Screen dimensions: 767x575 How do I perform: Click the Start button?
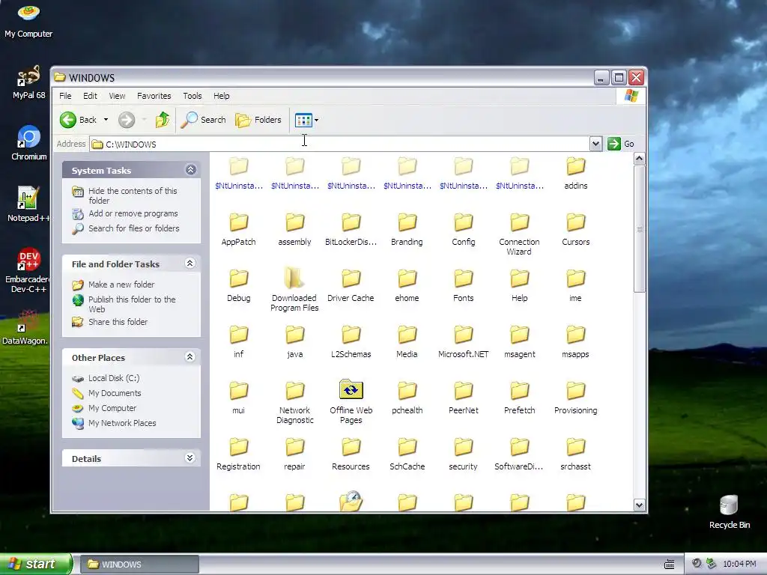click(35, 565)
